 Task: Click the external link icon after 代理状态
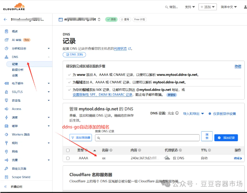tap(129, 49)
